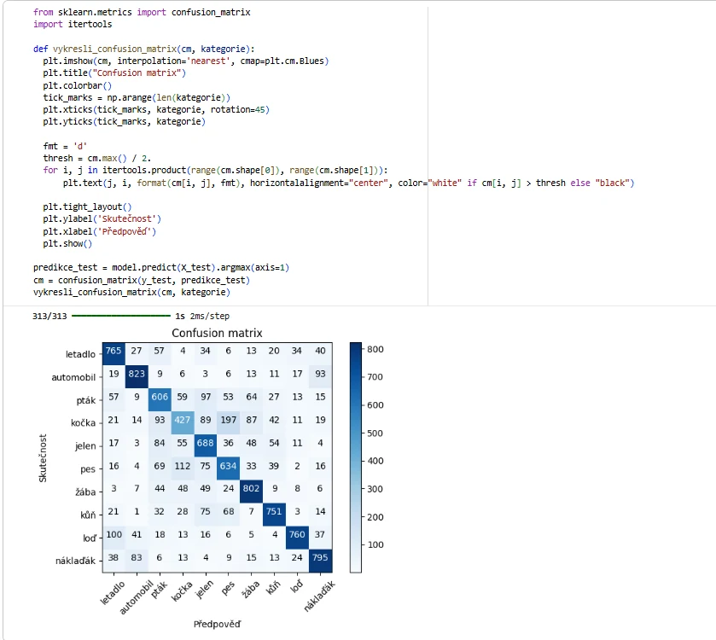Click the 'letadlo' y-axis label
The image size is (716, 640).
coord(80,354)
